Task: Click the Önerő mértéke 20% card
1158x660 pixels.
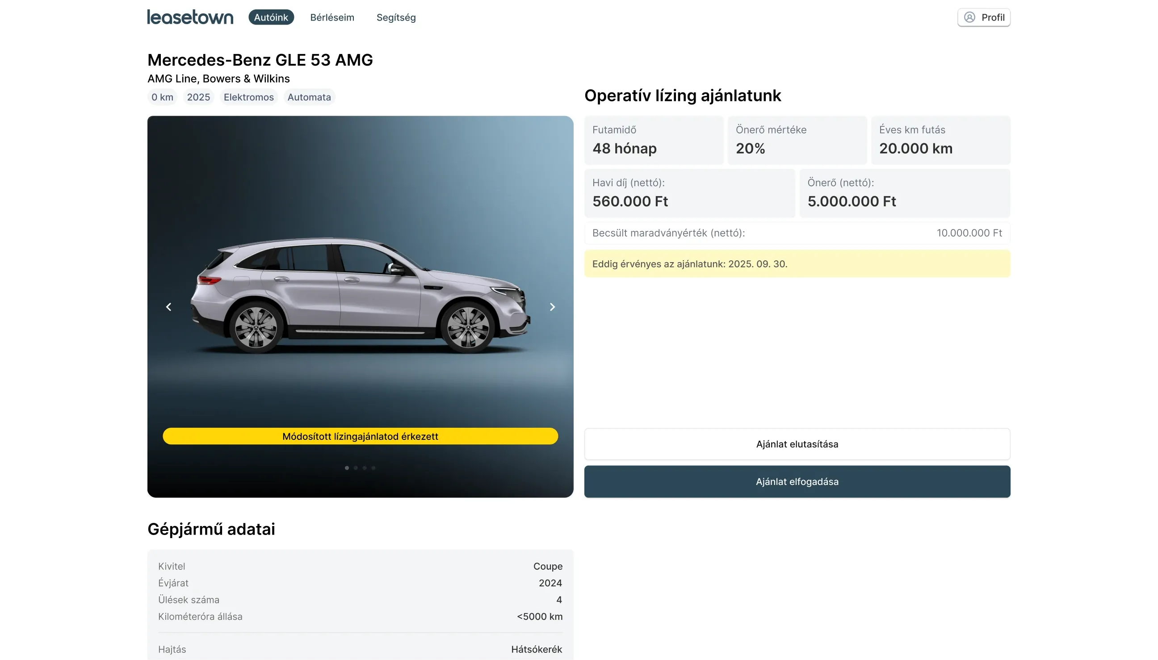Action: click(797, 141)
